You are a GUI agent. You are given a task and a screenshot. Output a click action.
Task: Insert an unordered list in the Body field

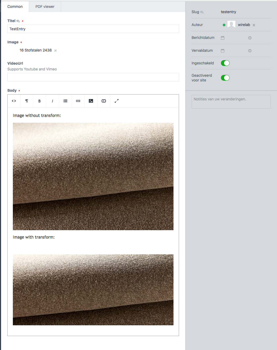(x=65, y=101)
